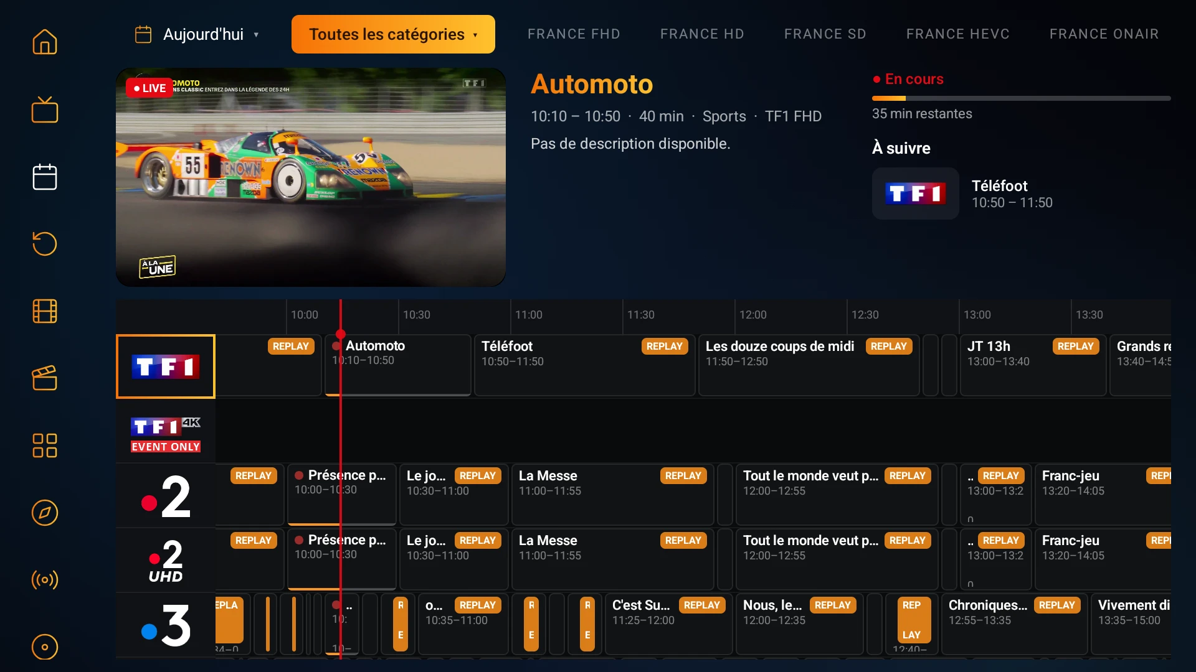Select the France 3 channel logo
Screen dimensions: 1196x672
click(166, 625)
